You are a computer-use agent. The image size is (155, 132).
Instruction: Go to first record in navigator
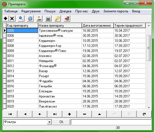tap(10, 114)
